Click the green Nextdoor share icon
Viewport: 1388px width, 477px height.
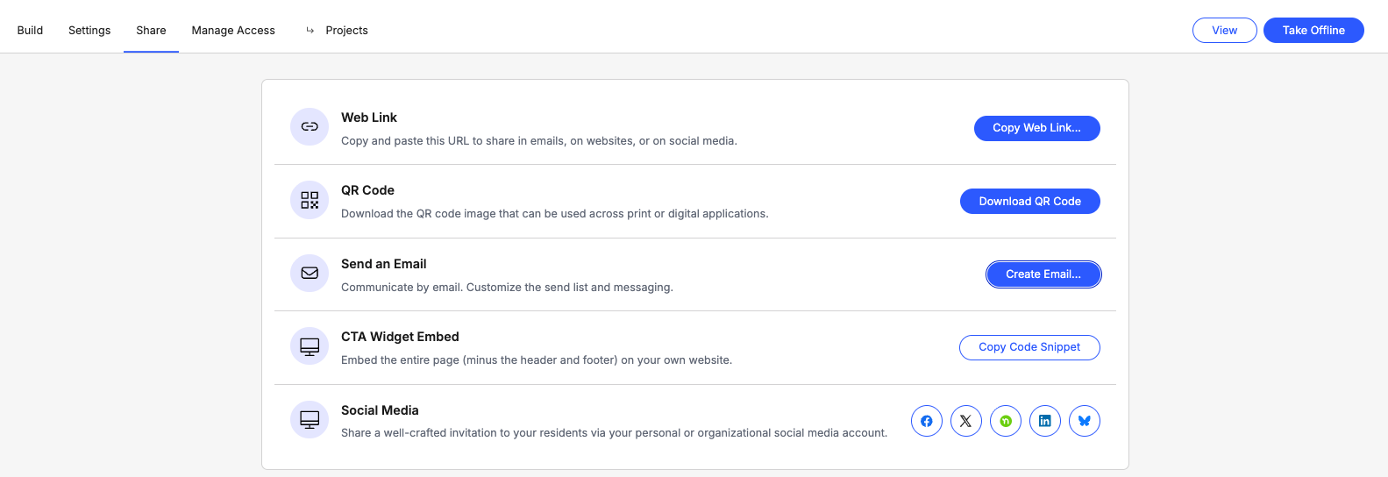click(1005, 421)
